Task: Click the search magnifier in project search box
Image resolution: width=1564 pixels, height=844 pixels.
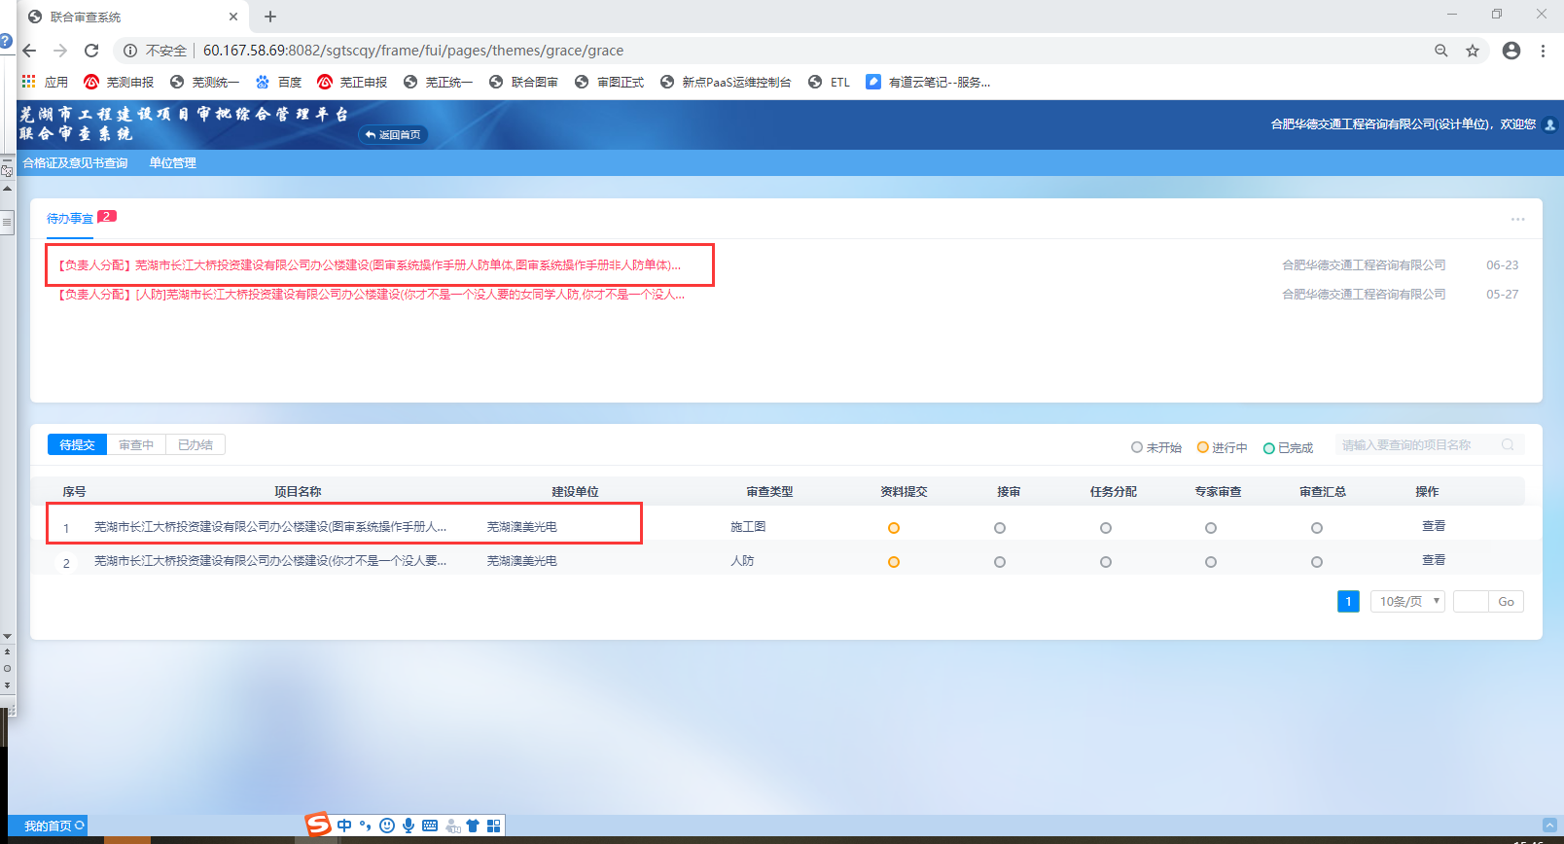Action: point(1508,445)
